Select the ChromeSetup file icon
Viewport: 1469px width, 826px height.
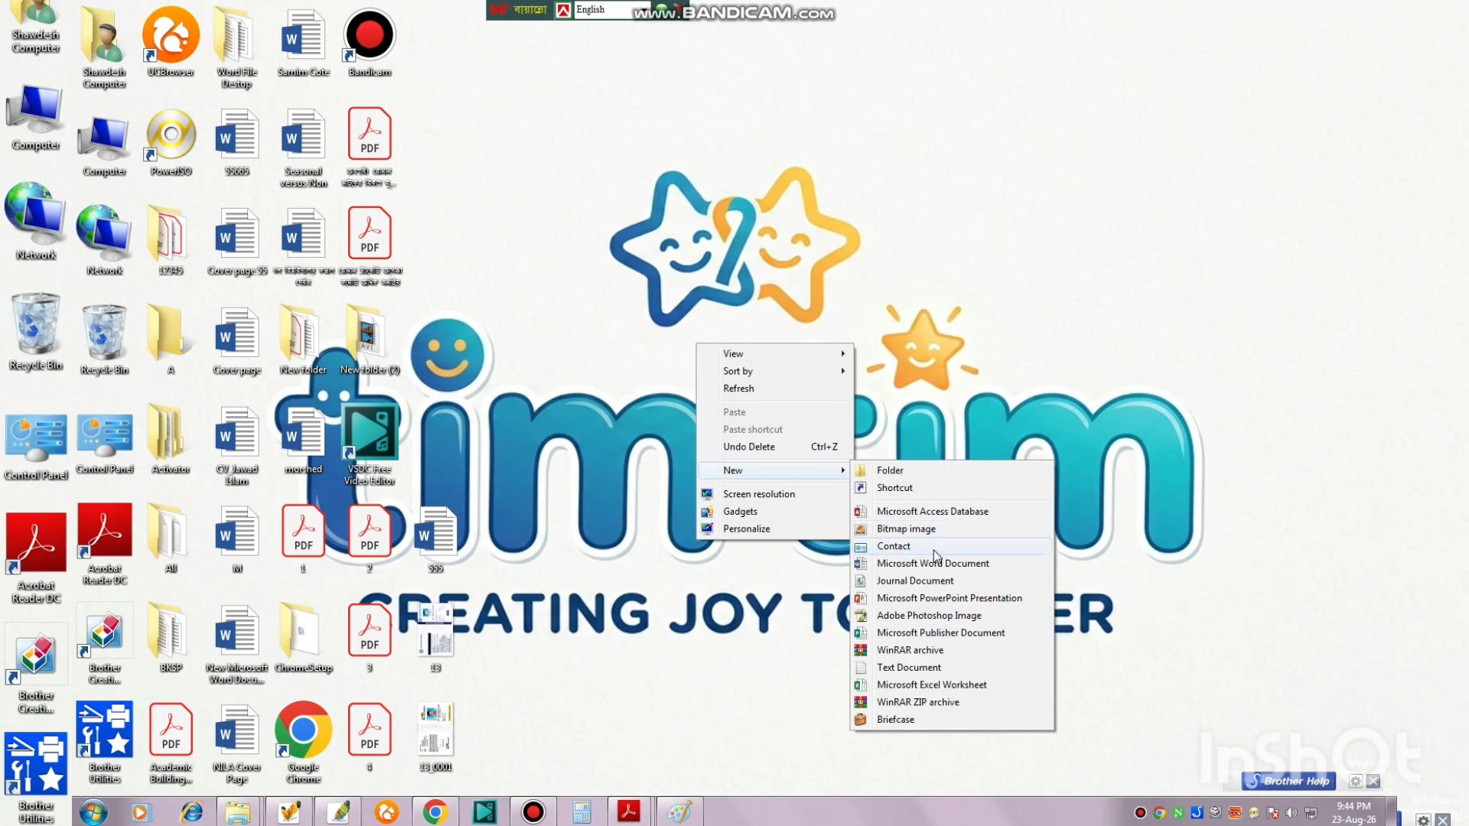coord(303,638)
